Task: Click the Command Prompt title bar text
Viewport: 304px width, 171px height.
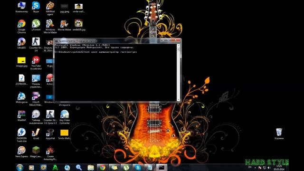Action: (x=77, y=41)
